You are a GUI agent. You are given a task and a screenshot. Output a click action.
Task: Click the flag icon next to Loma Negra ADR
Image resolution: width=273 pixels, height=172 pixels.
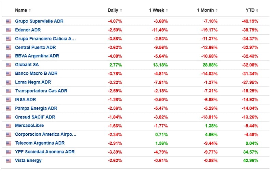click(x=8, y=82)
